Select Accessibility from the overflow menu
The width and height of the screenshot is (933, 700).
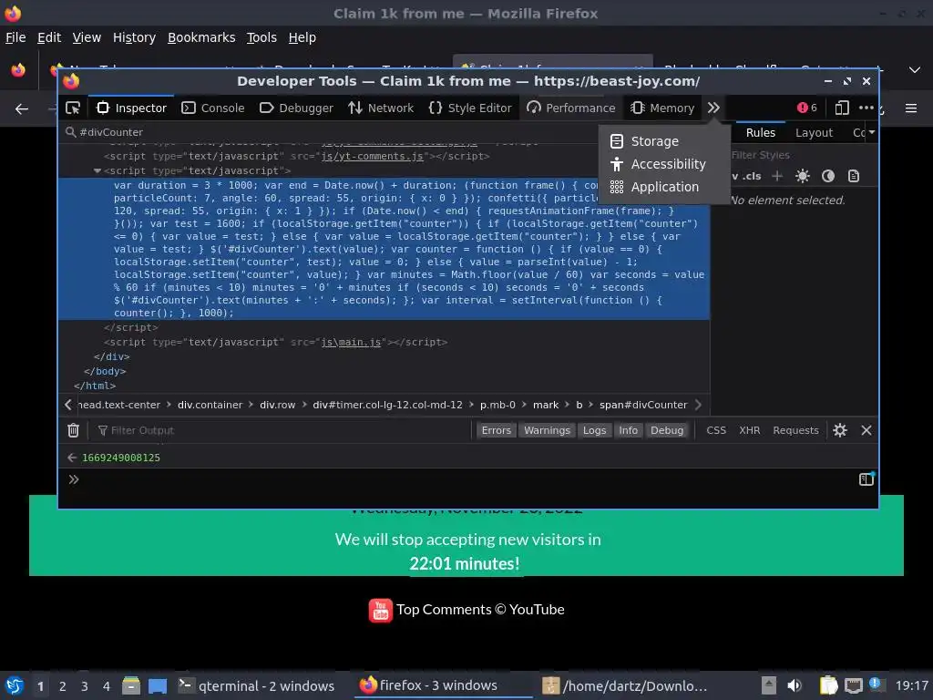coord(664,164)
